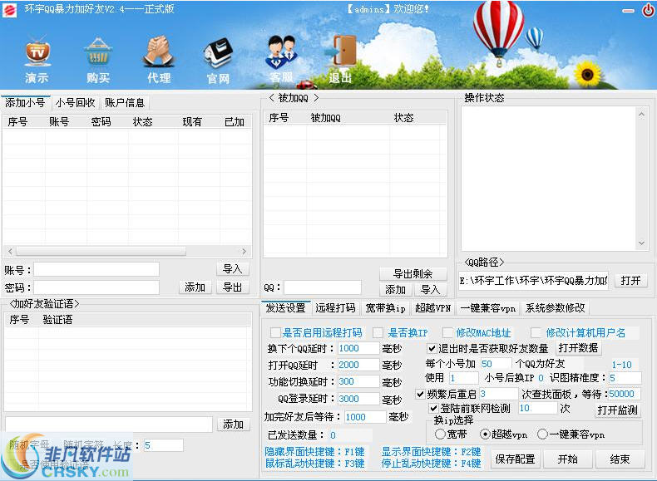The height and width of the screenshot is (481, 657).
Task: Click the 密码 input field
Action: pos(96,287)
